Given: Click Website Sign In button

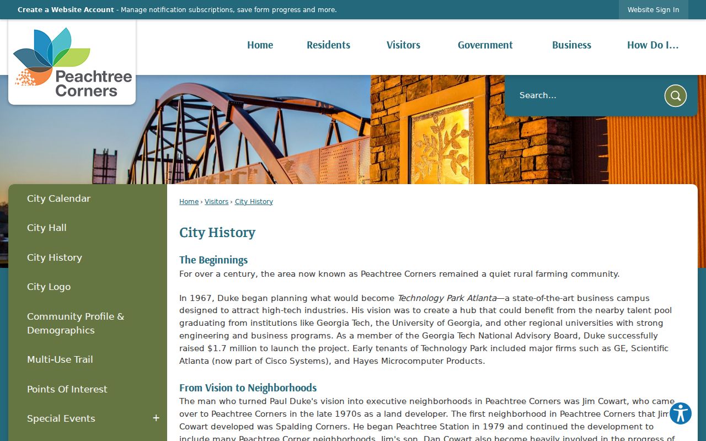Looking at the screenshot, I should [x=654, y=10].
